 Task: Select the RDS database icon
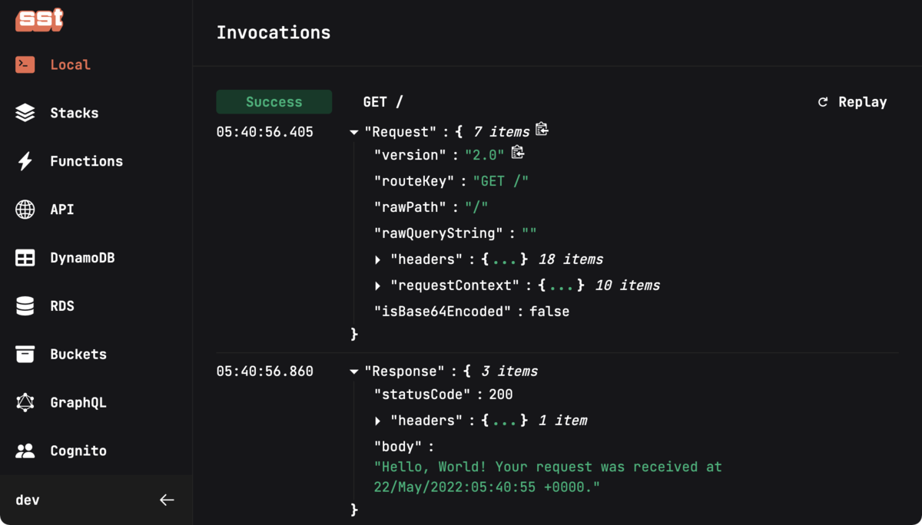coord(25,305)
